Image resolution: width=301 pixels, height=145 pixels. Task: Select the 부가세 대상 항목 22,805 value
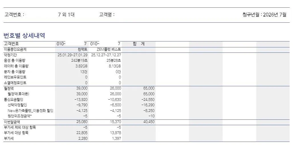(82, 133)
